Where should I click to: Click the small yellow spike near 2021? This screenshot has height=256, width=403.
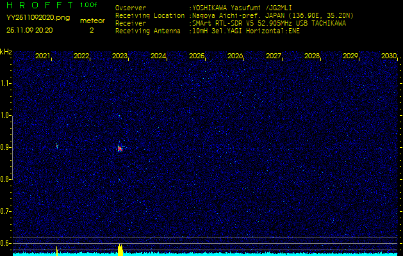56,250
